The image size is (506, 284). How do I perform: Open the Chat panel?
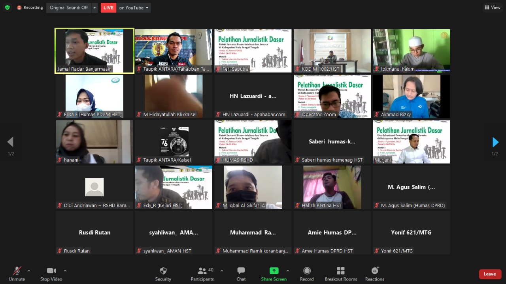tap(241, 271)
